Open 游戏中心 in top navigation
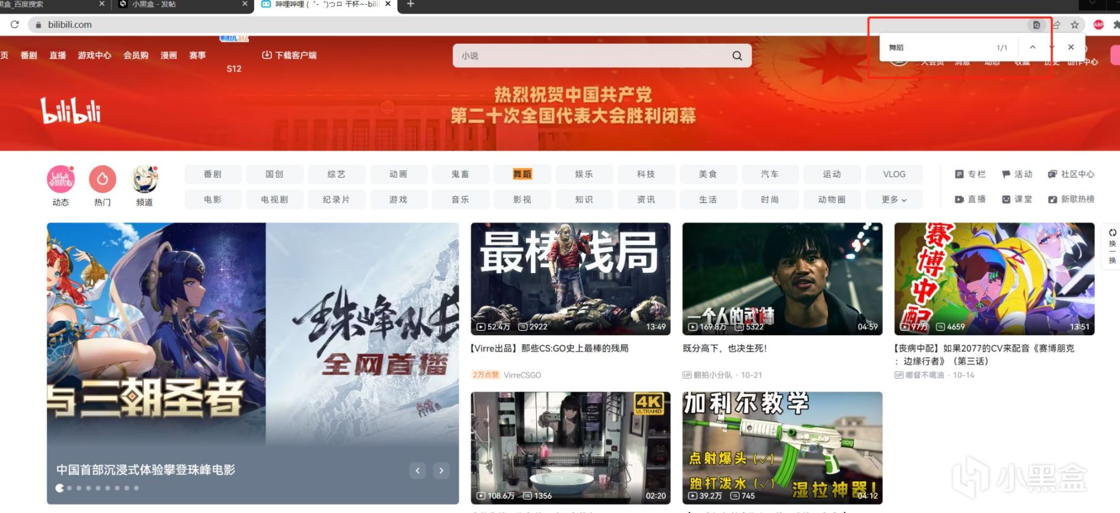Viewport: 1120px width, 513px height. pos(95,55)
